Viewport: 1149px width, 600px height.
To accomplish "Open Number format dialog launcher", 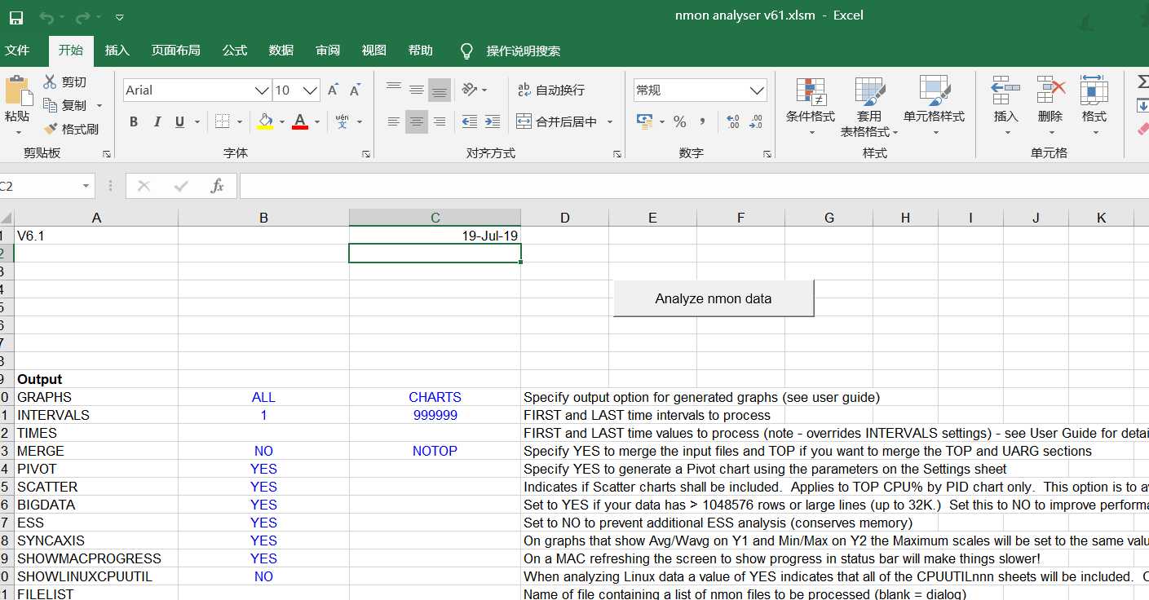I will [767, 154].
